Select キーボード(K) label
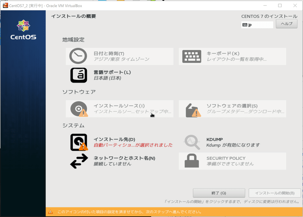The image size is (303, 217). (223, 53)
